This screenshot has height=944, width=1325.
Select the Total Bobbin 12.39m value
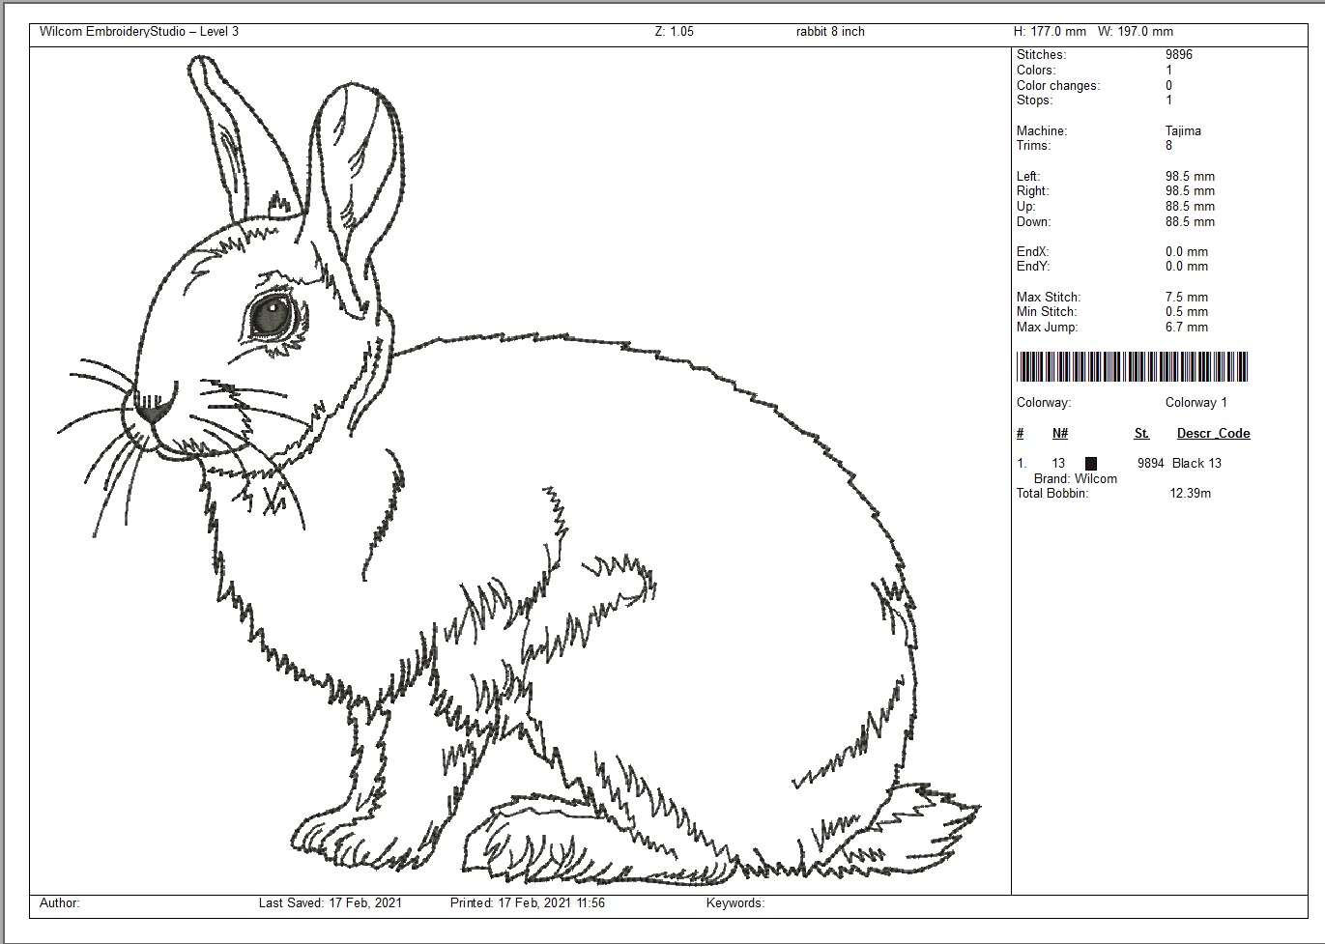click(x=1190, y=494)
